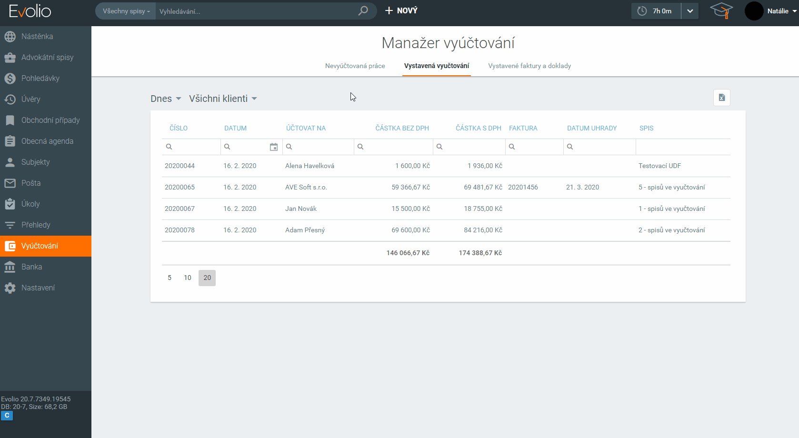Sort by the Částka bez DPH column header
The image size is (799, 438).
pyautogui.click(x=402, y=128)
